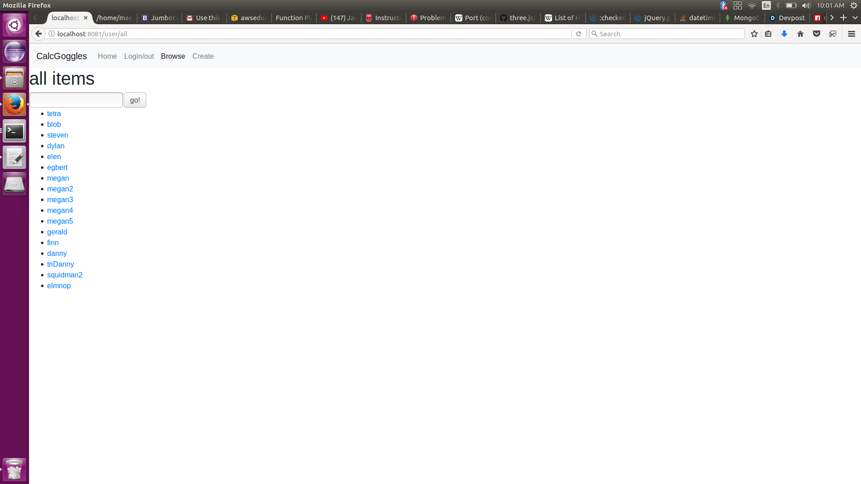Click the Firefox bookmark star icon
This screenshot has height=484, width=861.
pos(754,34)
